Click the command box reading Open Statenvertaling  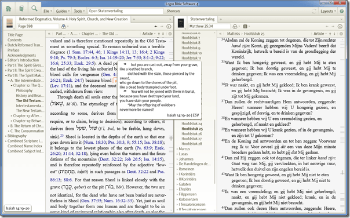click(x=125, y=11)
